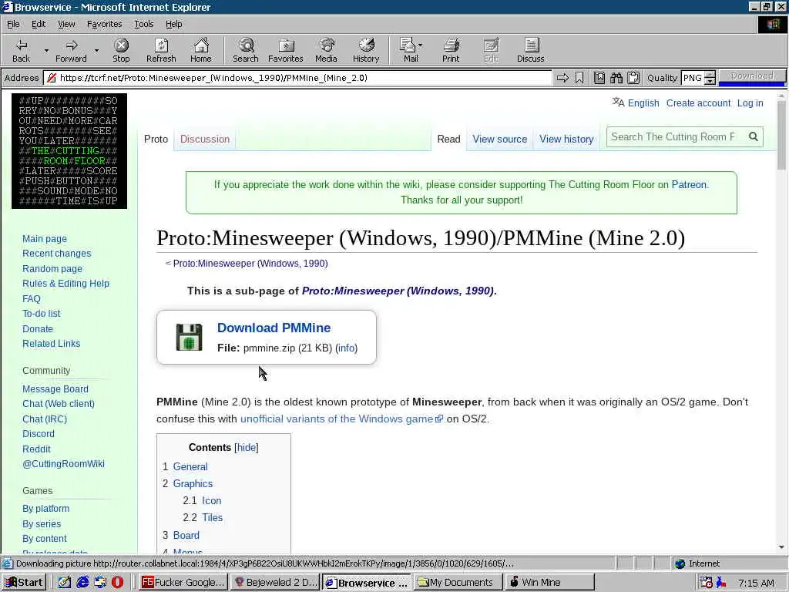The image size is (789, 592).
Task: Open Discord link in Community sidebar
Action: (x=39, y=433)
